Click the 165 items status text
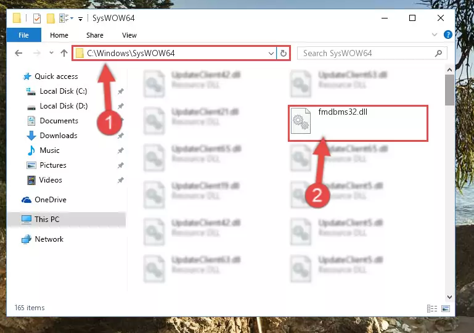Screen dimensions: 474x333 30,308
